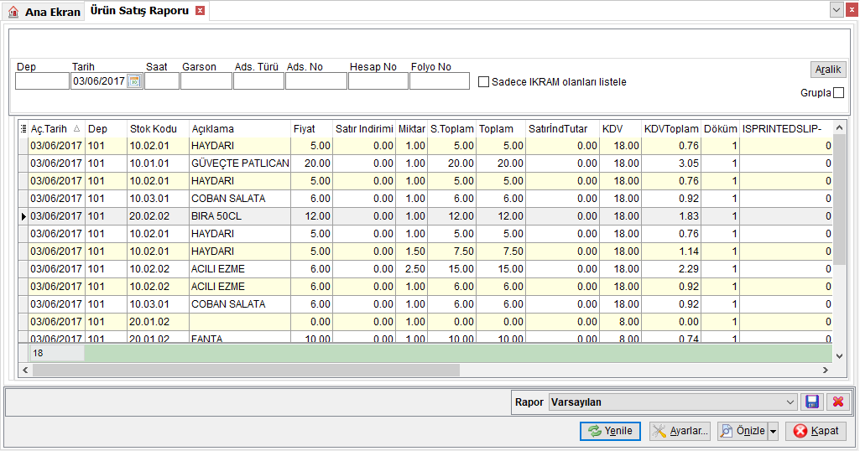
Task: Click the Ana Ekran home icon
Action: (13, 12)
